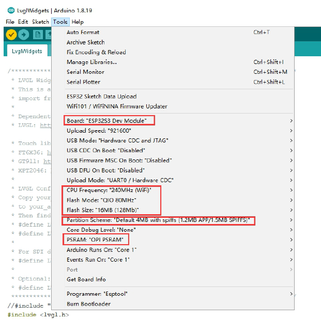Open the Serial Monitor
This screenshot has width=321, height=320.
[173, 72]
